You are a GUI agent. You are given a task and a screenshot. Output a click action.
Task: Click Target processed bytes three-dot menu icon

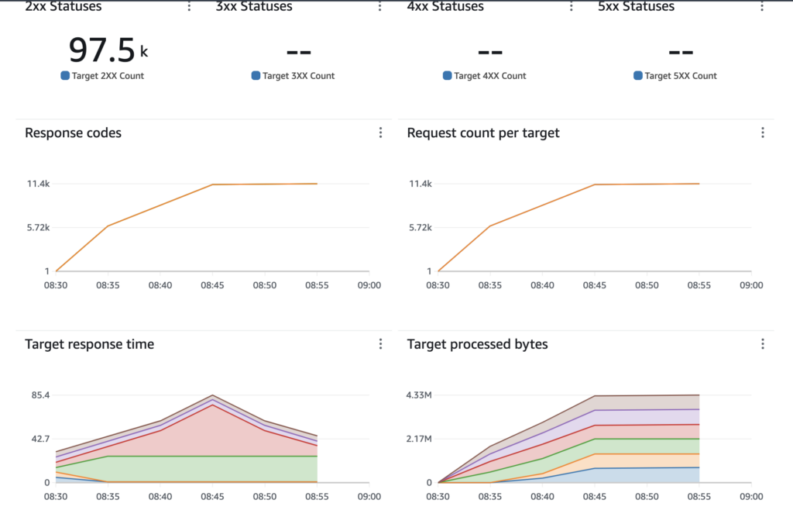pos(763,344)
